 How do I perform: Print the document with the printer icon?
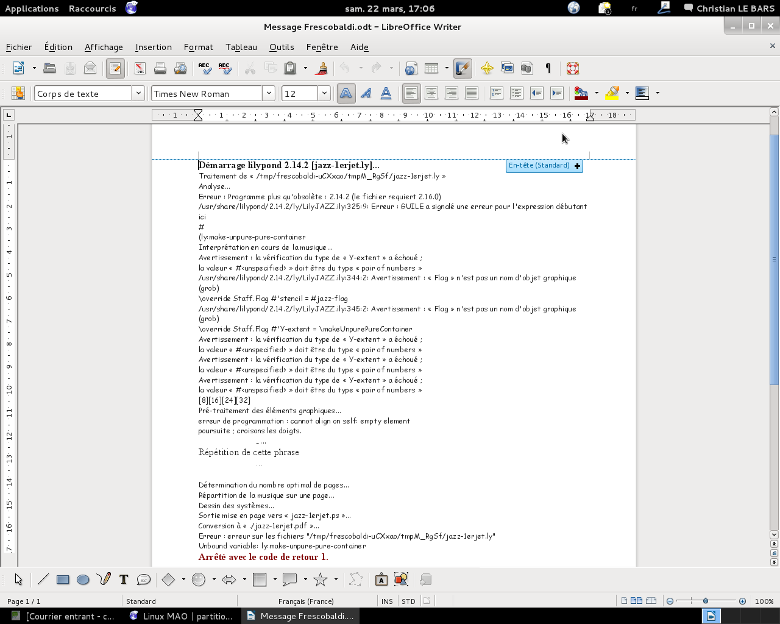pos(160,68)
